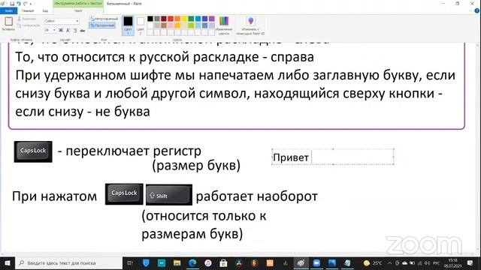This screenshot has width=481, height=270.
Task: Open the quick access toolbar customize arrow
Action: coord(31,4)
